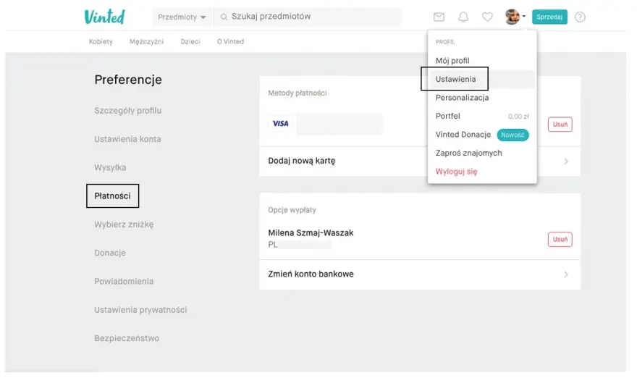Click Wyloguj się to log out

pyautogui.click(x=456, y=172)
